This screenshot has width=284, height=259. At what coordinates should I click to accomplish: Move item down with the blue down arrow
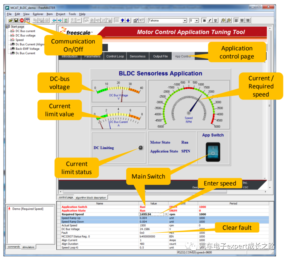[x=128, y=20]
